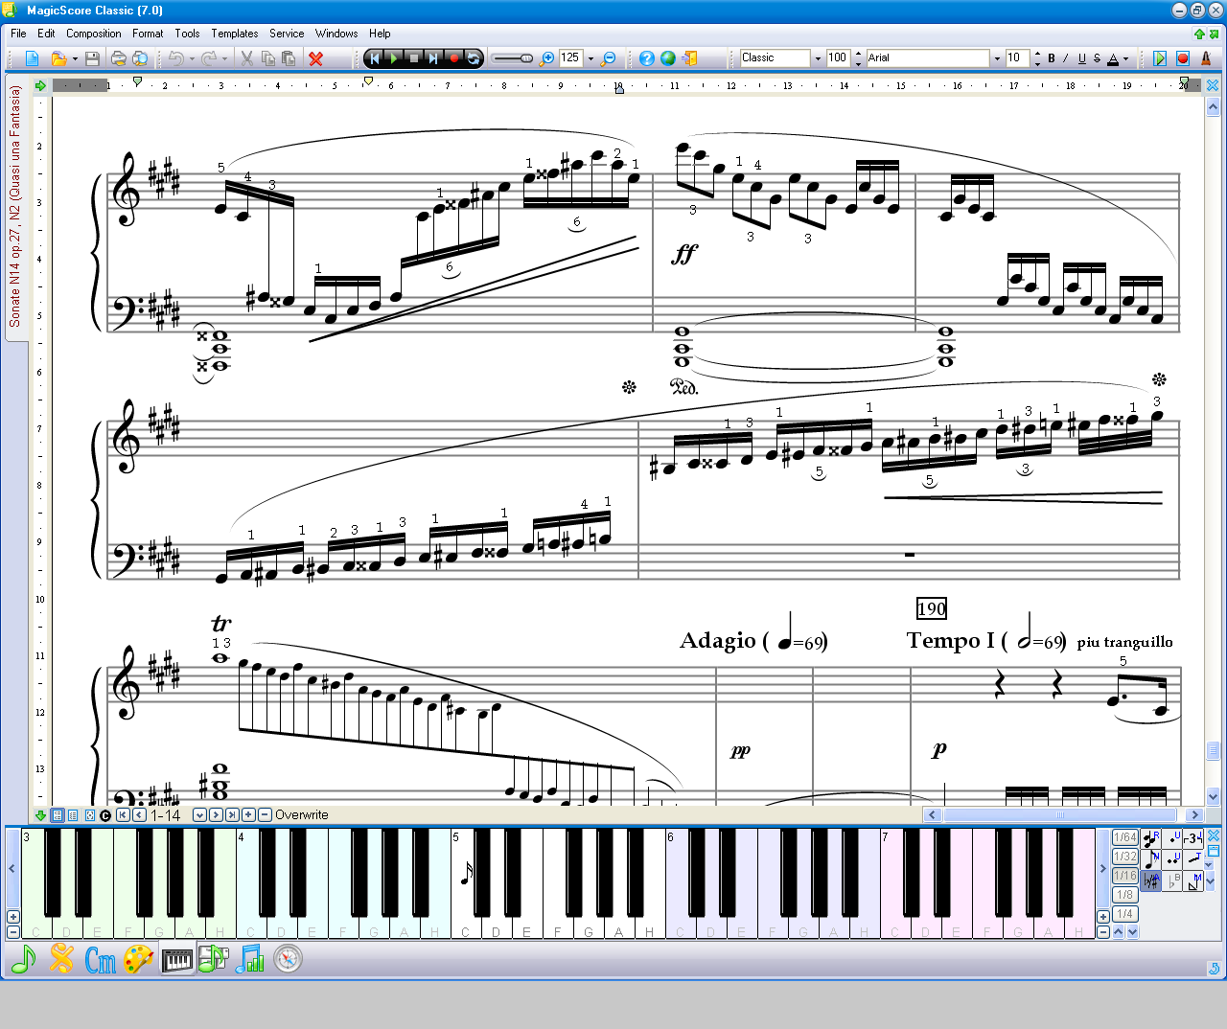Open the blue note with bars panel

(251, 959)
